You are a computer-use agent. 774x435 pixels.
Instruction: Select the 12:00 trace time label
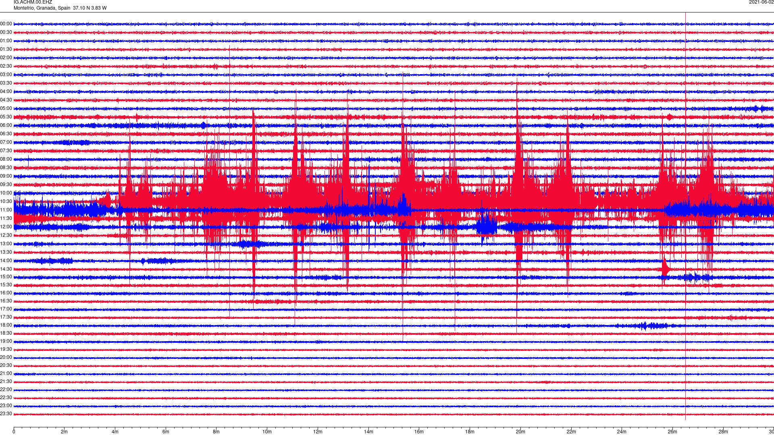click(x=6, y=227)
